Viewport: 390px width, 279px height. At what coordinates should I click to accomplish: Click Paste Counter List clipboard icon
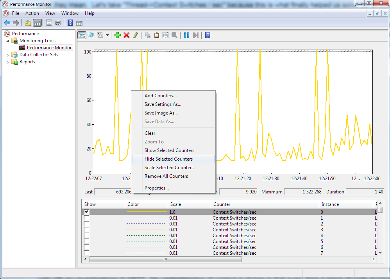point(157,35)
